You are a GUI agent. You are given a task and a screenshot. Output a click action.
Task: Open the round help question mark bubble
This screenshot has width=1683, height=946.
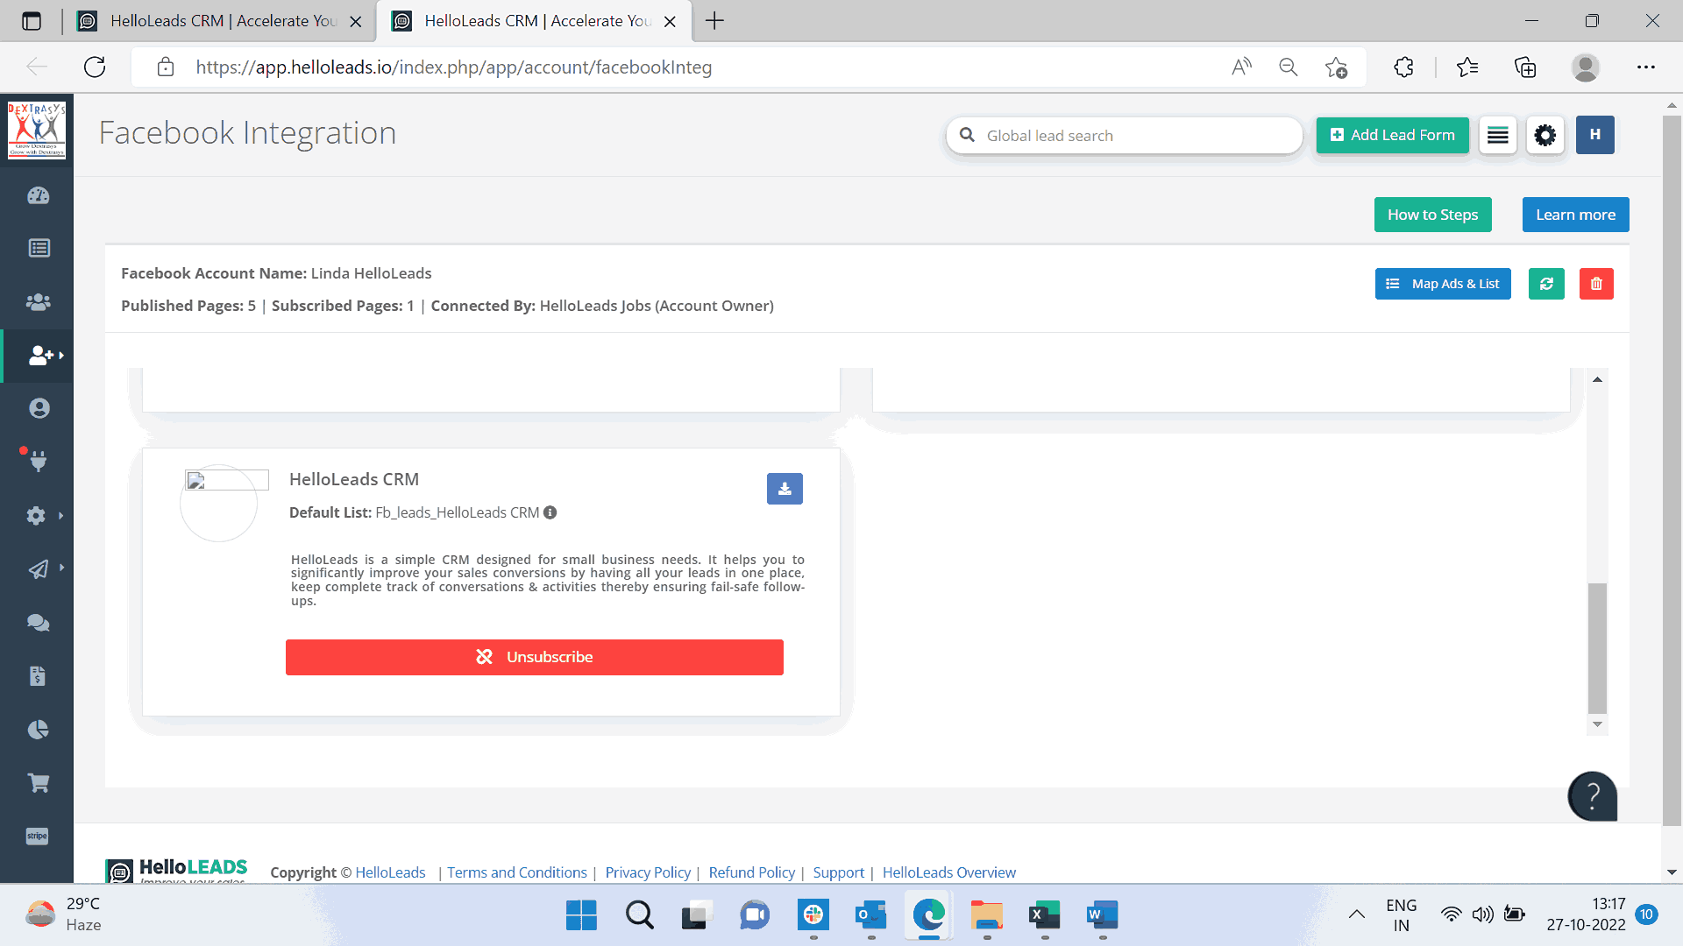1592,795
